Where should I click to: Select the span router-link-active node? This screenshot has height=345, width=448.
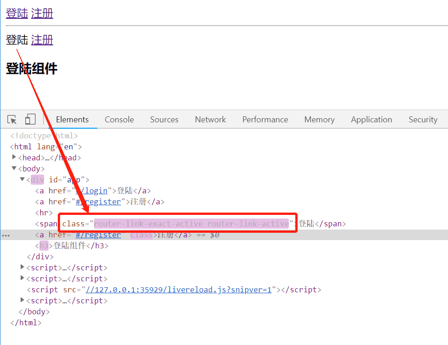pos(190,224)
